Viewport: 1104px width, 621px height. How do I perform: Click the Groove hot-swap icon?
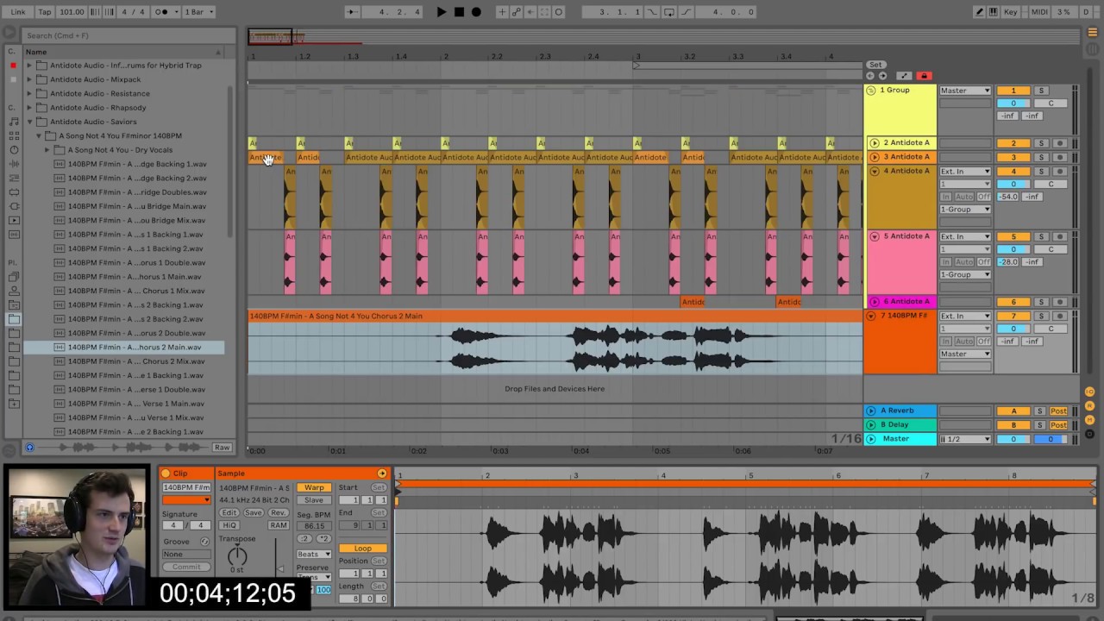point(204,542)
